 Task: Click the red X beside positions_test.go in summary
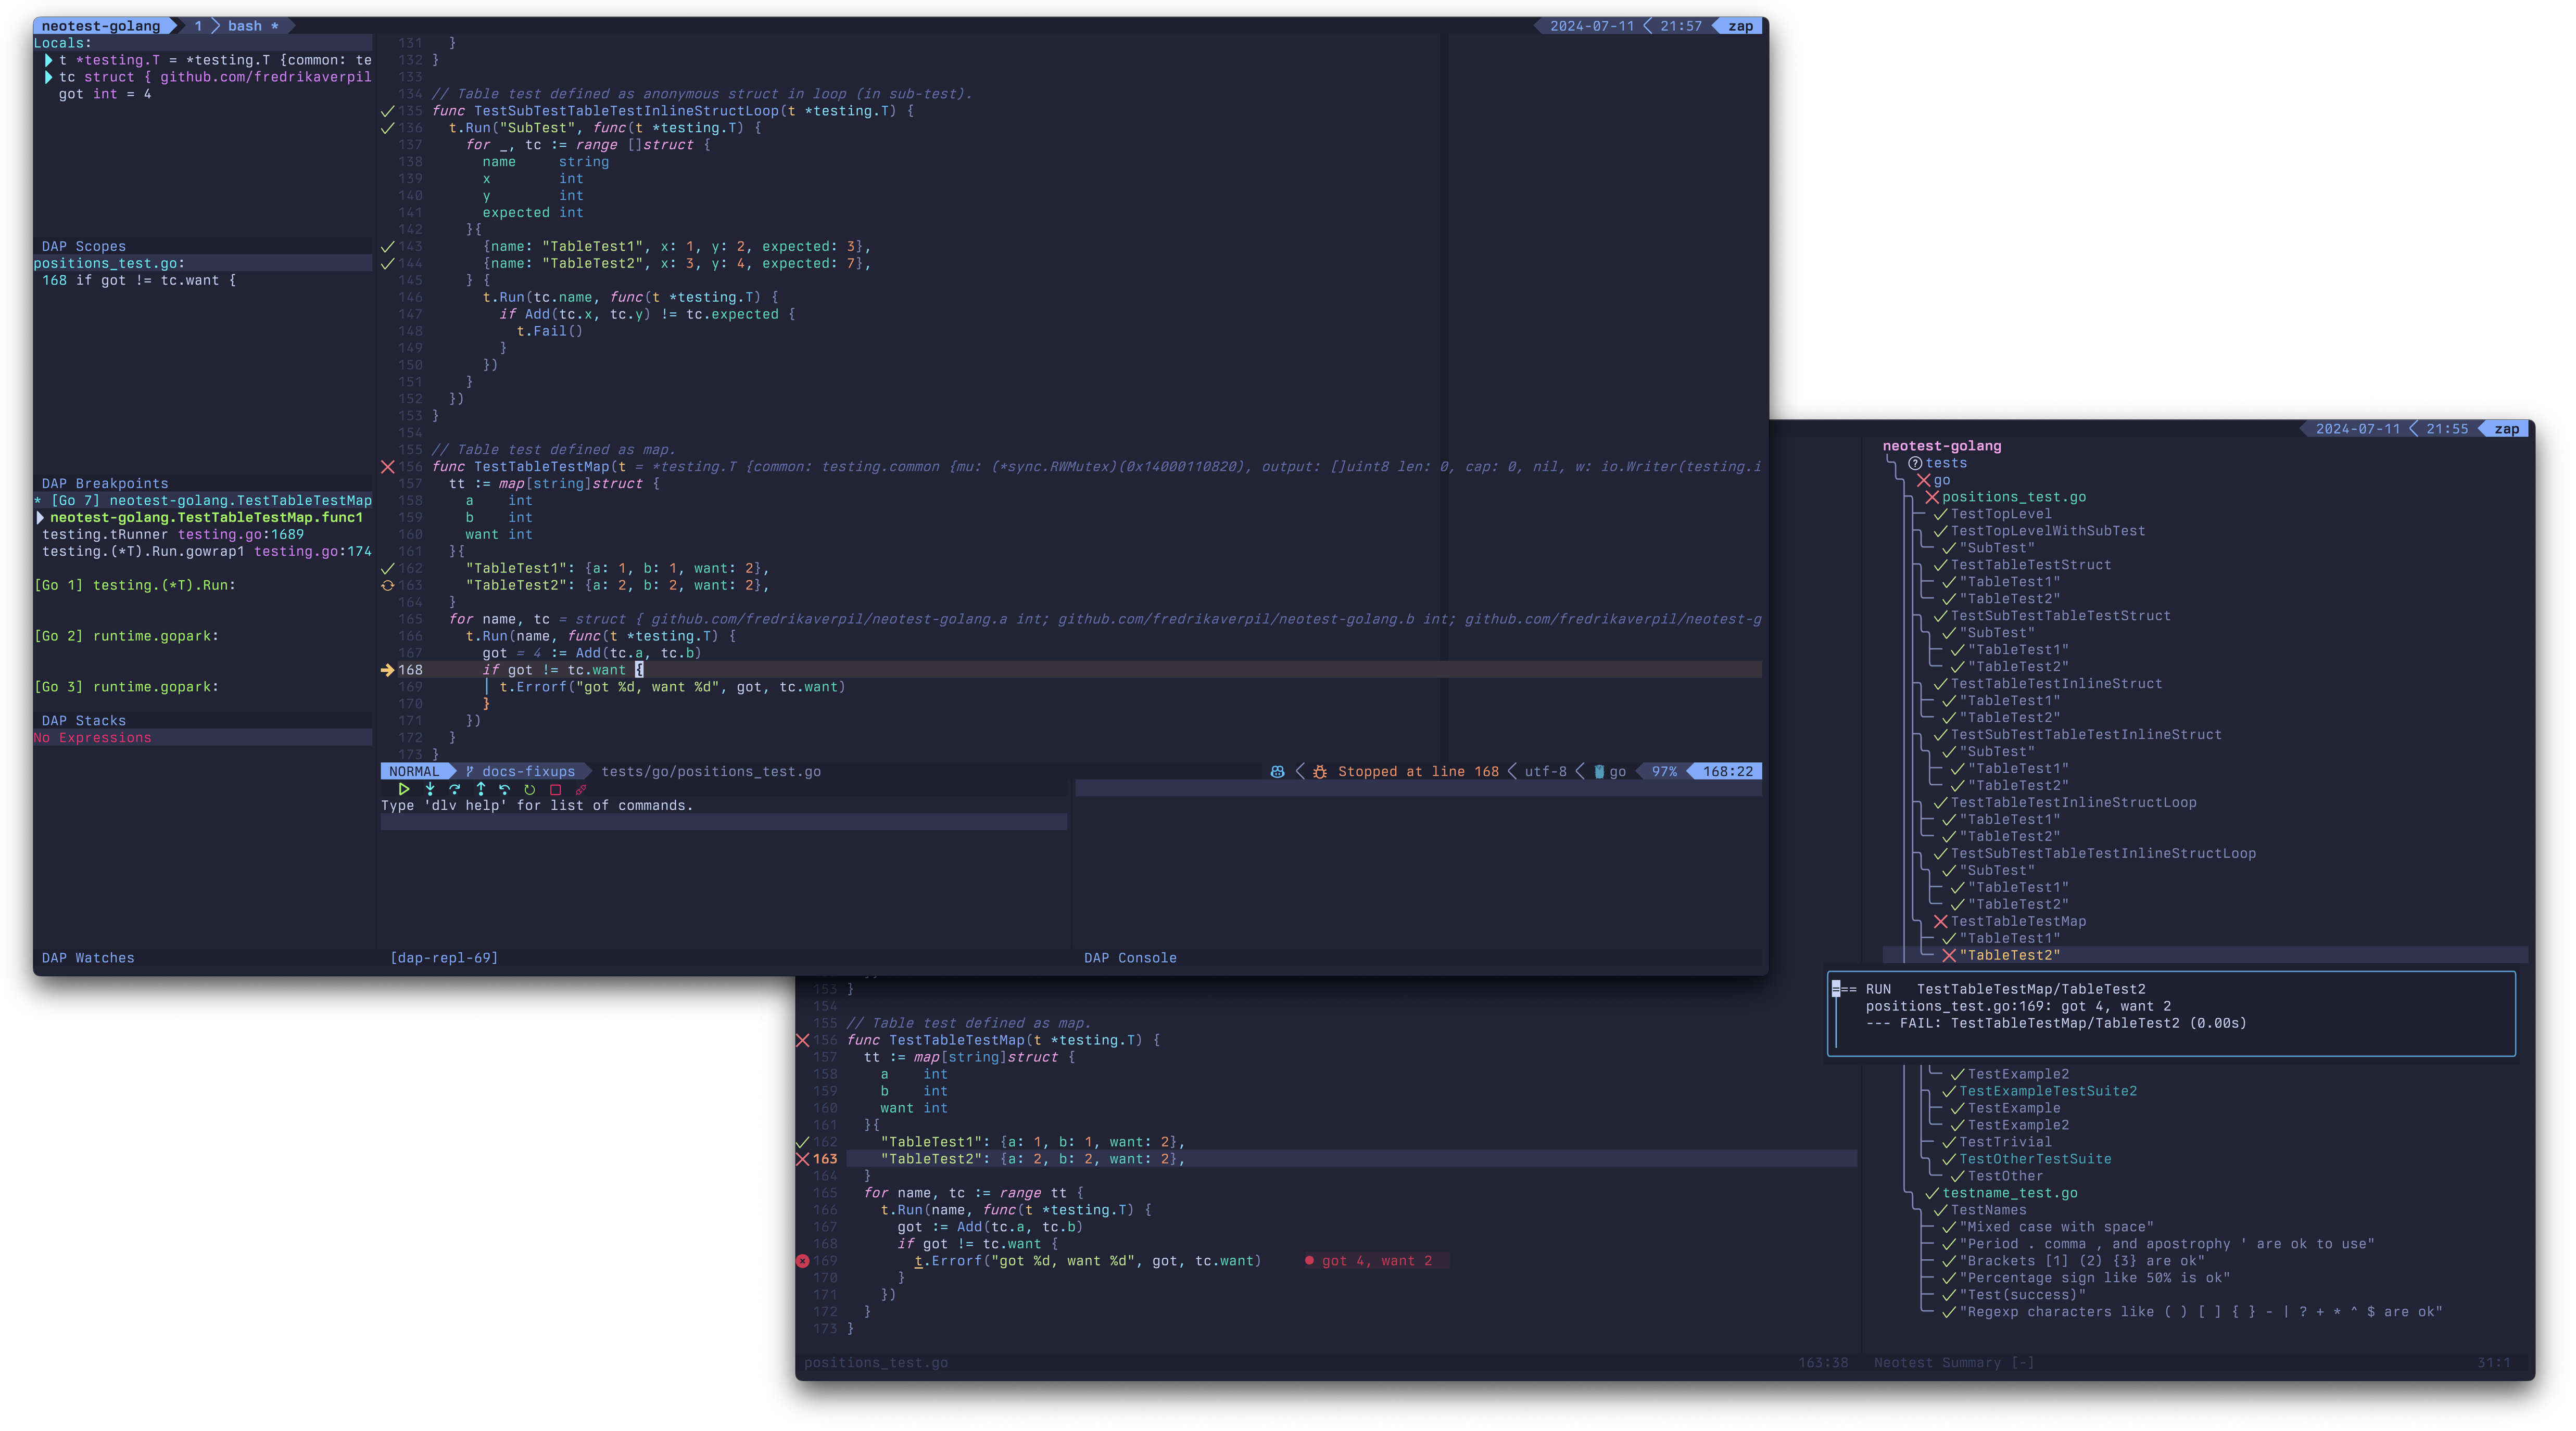(x=1932, y=496)
